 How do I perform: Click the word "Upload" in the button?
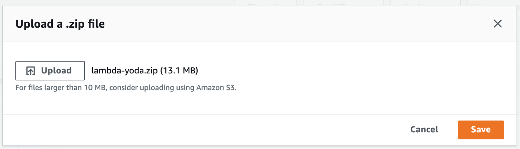[56, 70]
